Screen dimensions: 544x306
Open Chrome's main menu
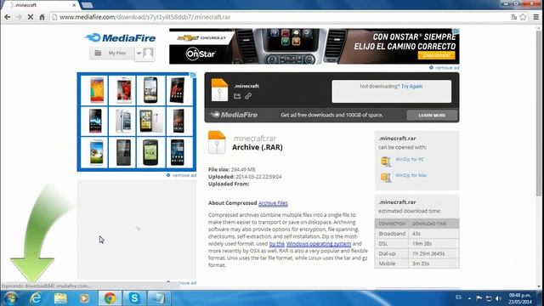[536, 17]
